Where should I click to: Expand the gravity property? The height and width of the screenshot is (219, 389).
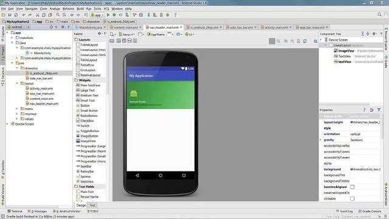click(x=321, y=140)
